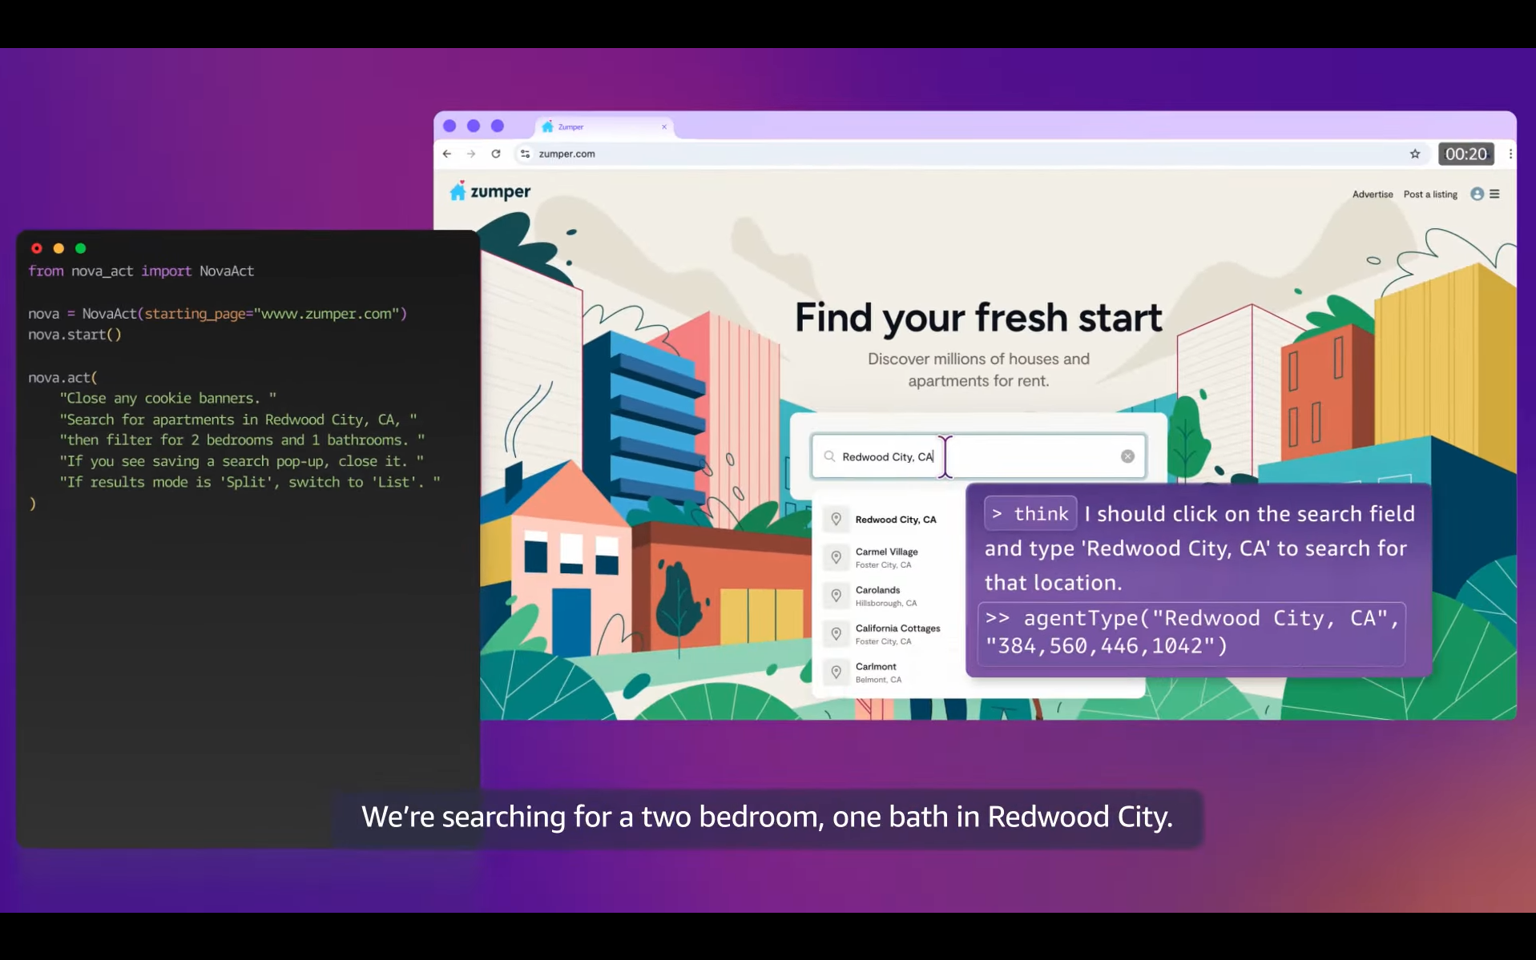
Task: Click the 'If you see saving a search' line
Action: (x=242, y=461)
